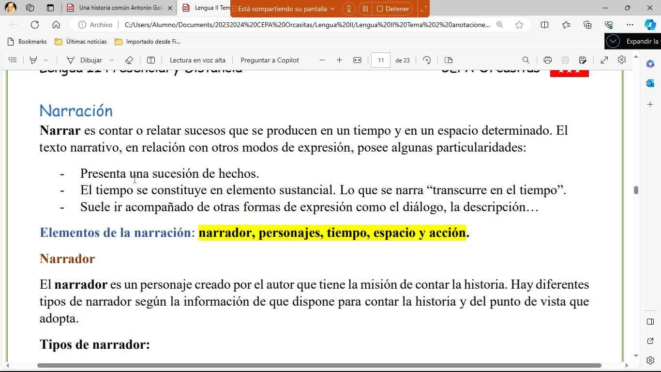Open the Últimas noticias folder
The height and width of the screenshot is (372, 661).
80,42
